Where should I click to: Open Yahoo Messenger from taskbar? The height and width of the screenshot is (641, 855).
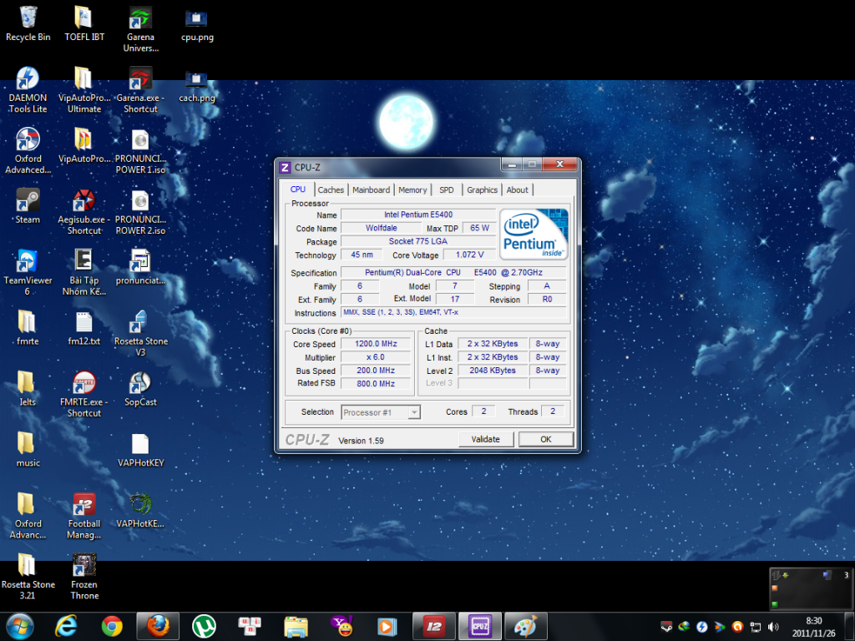point(341,626)
